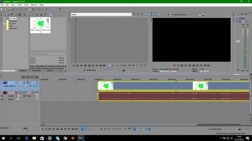The width and height of the screenshot is (252, 141).
Task: Click the Insert Region icon in timeline toolbar
Action: click(129, 129)
